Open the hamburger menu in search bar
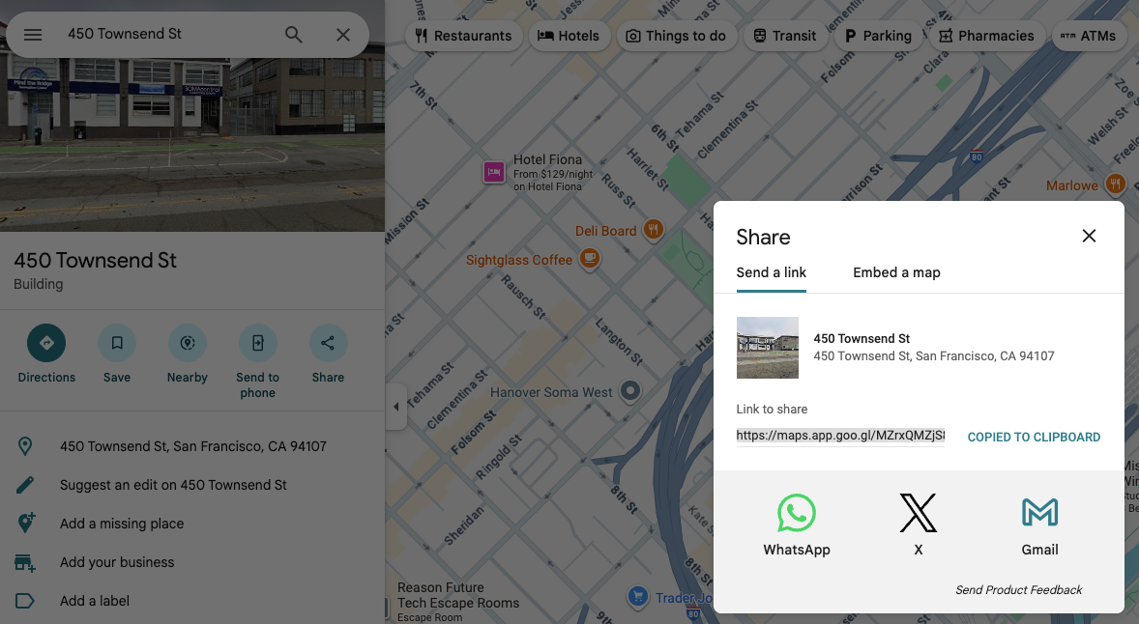This screenshot has width=1139, height=624. [33, 34]
